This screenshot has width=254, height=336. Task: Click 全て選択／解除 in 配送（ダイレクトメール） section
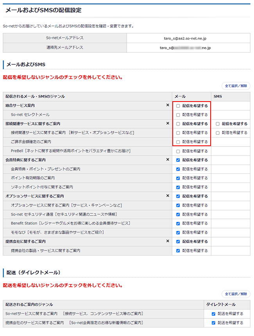(x=236, y=294)
